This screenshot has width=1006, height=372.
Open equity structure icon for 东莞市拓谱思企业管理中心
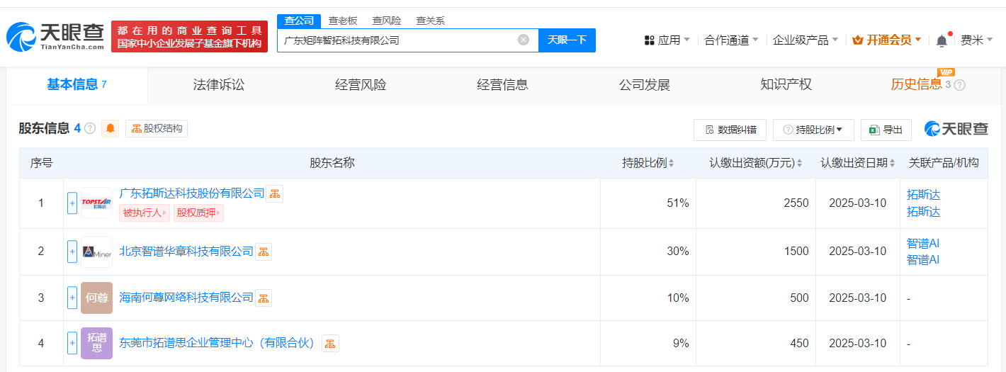click(330, 344)
